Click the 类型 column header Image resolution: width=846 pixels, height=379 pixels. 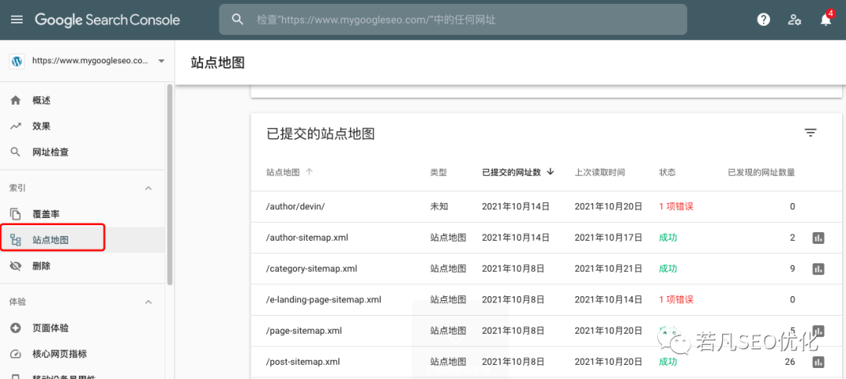point(439,172)
